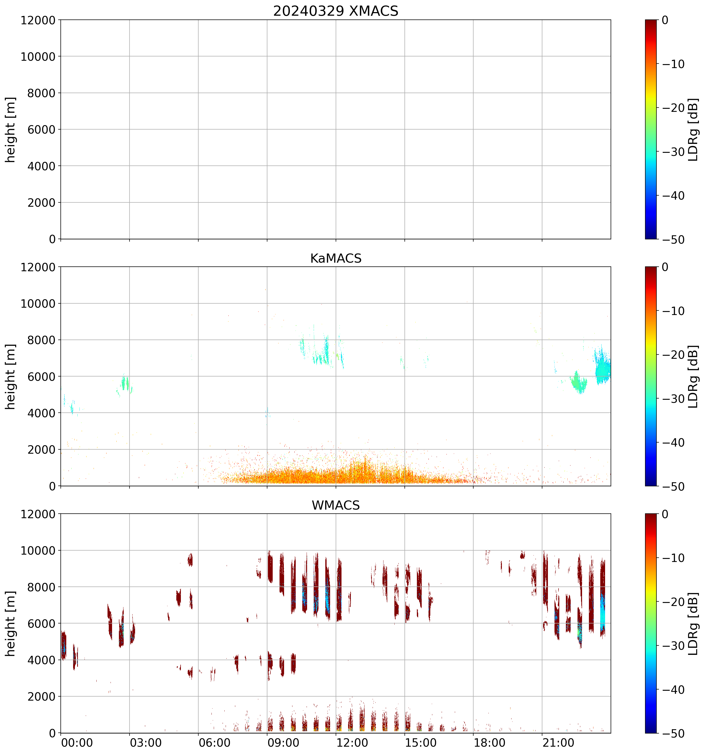
Task: Click the 15:00 time axis label
Action: (421, 743)
